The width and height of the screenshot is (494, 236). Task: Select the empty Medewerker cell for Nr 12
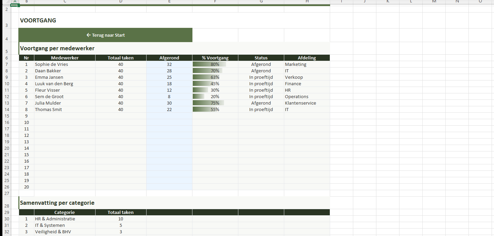tap(65, 135)
